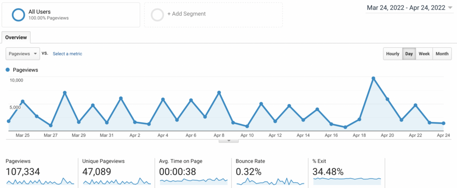The image size is (457, 188).
Task: Click the 'Mar 31' x-axis label
Action: click(x=107, y=136)
